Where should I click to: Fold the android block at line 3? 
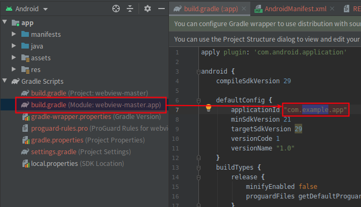coord(198,72)
